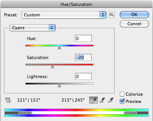The width and height of the screenshot is (153, 121).
Task: Click the Cancel button
Action: pyautogui.click(x=134, y=24)
